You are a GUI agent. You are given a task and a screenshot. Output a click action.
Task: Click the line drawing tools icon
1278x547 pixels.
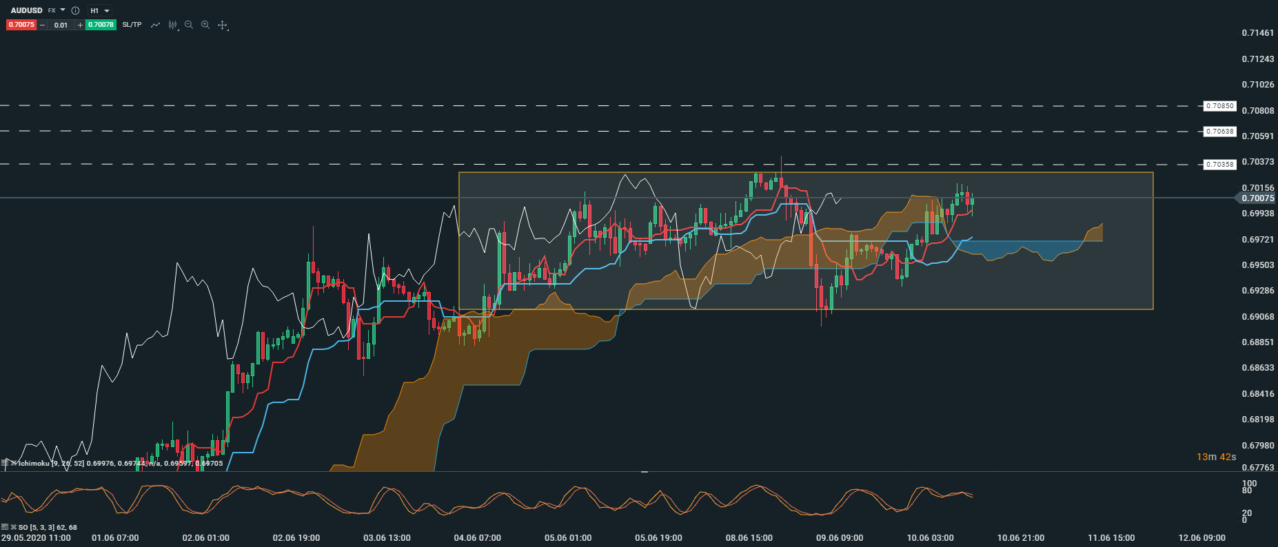tap(156, 25)
